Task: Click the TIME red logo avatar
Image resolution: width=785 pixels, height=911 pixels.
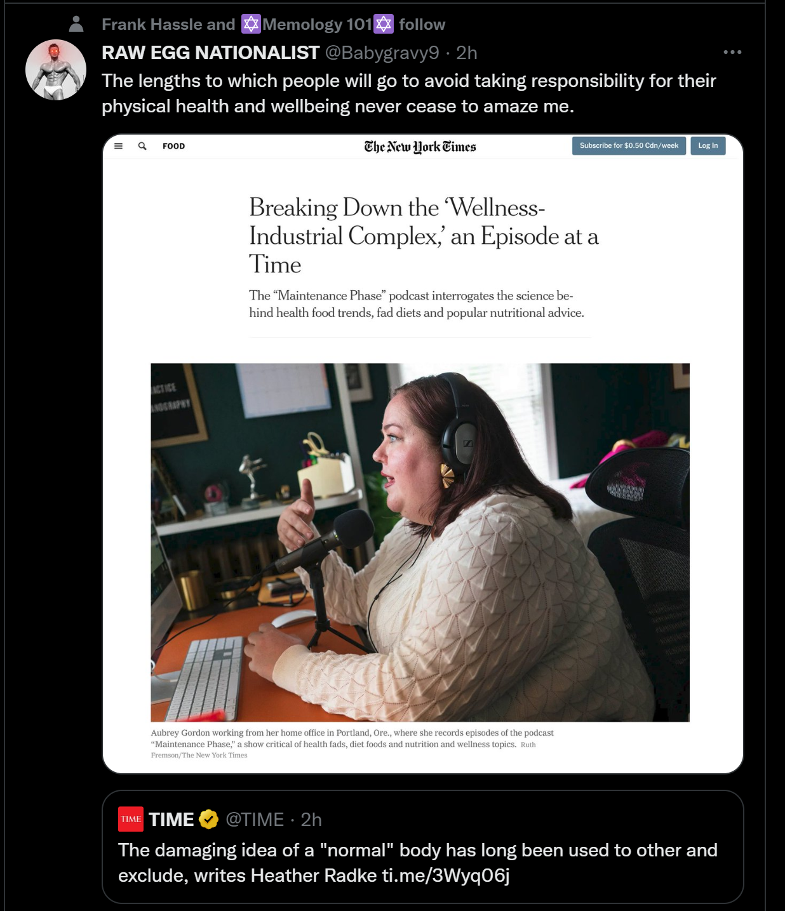Action: [131, 819]
